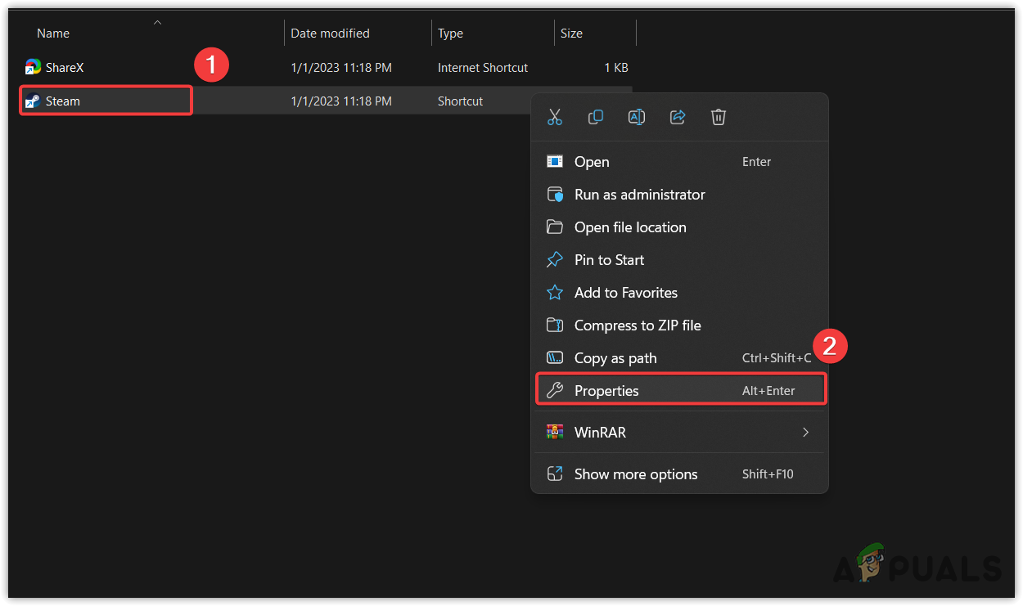1023x606 pixels.
Task: Open Properties from the context menu
Action: coord(679,391)
